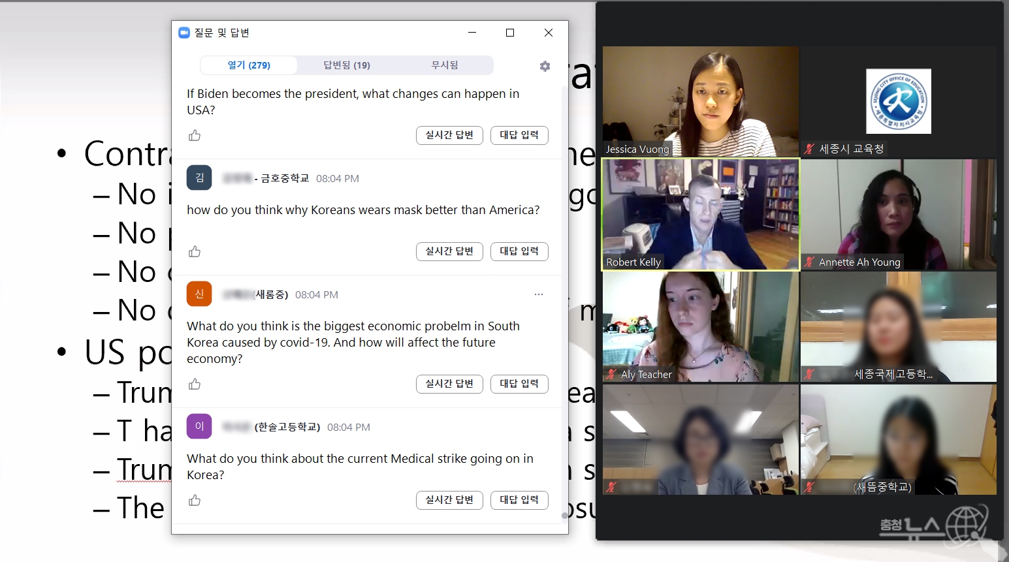Open the 무시됨 tab
The height and width of the screenshot is (562, 1009).
tap(444, 65)
